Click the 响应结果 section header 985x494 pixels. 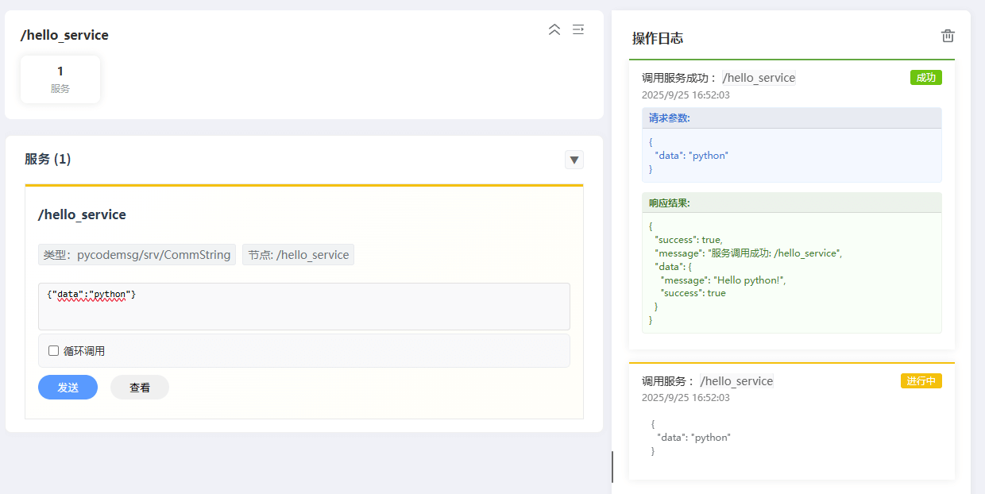pos(670,203)
